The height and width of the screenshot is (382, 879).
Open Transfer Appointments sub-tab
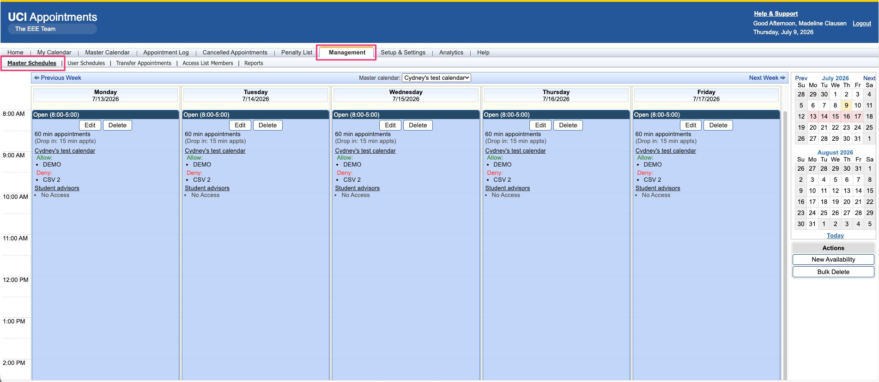coord(144,63)
